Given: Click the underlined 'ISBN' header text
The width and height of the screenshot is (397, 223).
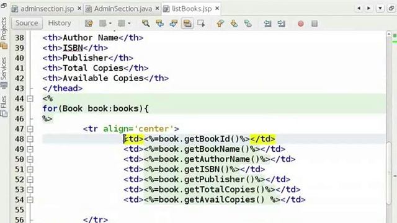Looking at the screenshot, I should [73, 48].
